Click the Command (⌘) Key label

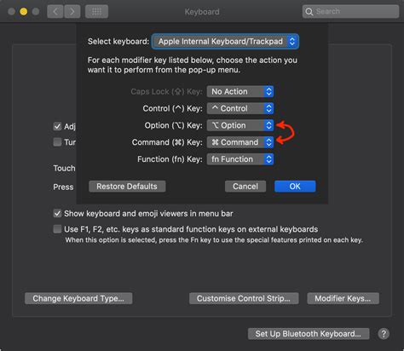pos(167,142)
